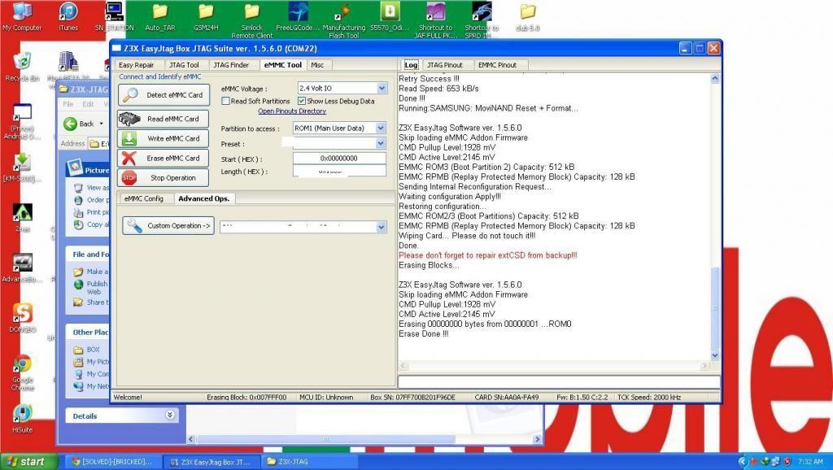
Task: Open GSM24H folder on desktop
Action: (x=206, y=17)
